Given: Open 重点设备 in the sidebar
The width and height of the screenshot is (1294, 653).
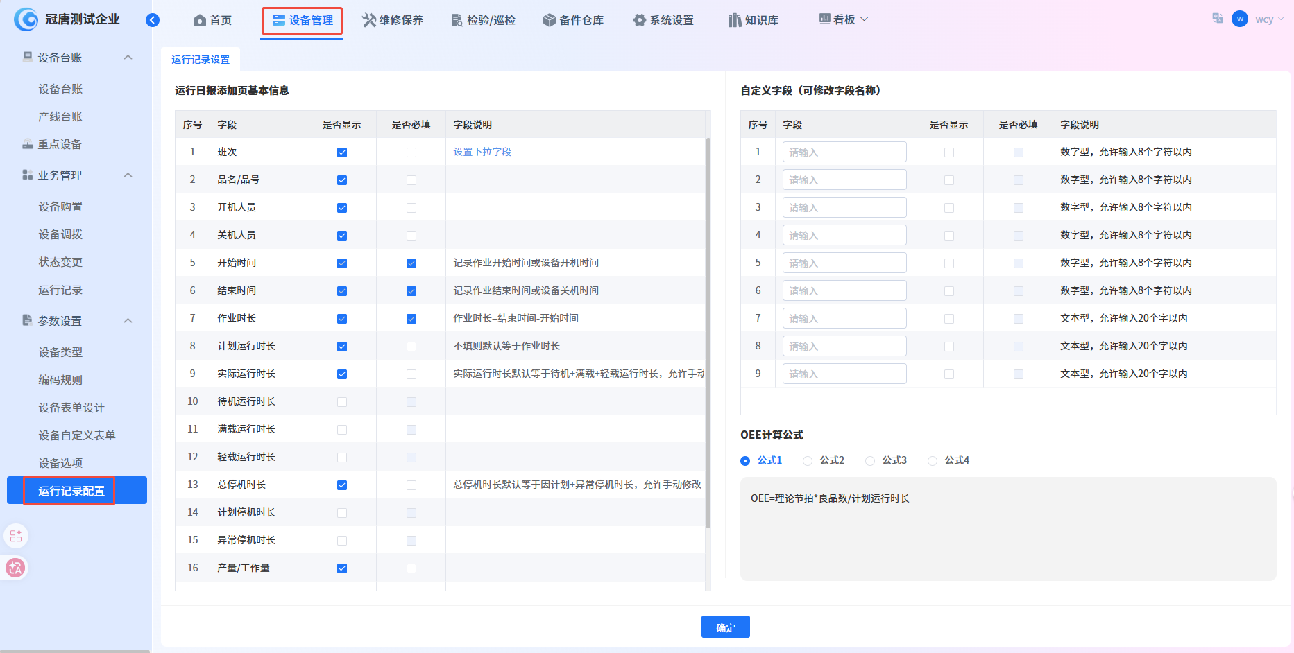Looking at the screenshot, I should click(x=60, y=144).
